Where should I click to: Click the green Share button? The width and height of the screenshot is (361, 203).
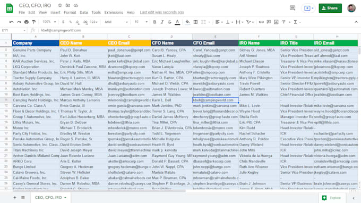click(x=330, y=9)
